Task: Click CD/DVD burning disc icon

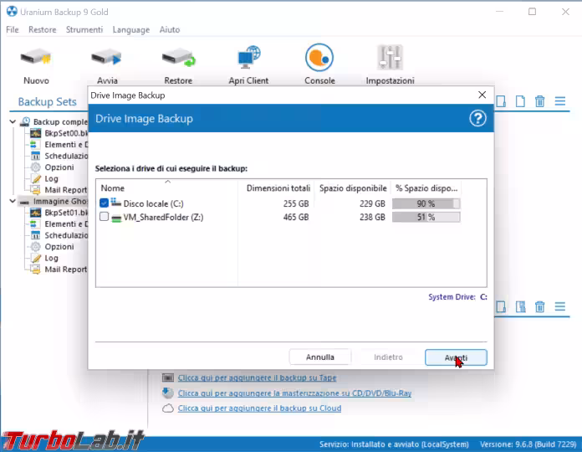Action: coord(168,393)
